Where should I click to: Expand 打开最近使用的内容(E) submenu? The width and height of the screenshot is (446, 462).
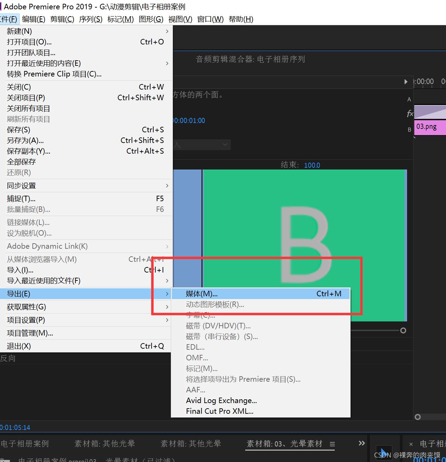click(86, 63)
